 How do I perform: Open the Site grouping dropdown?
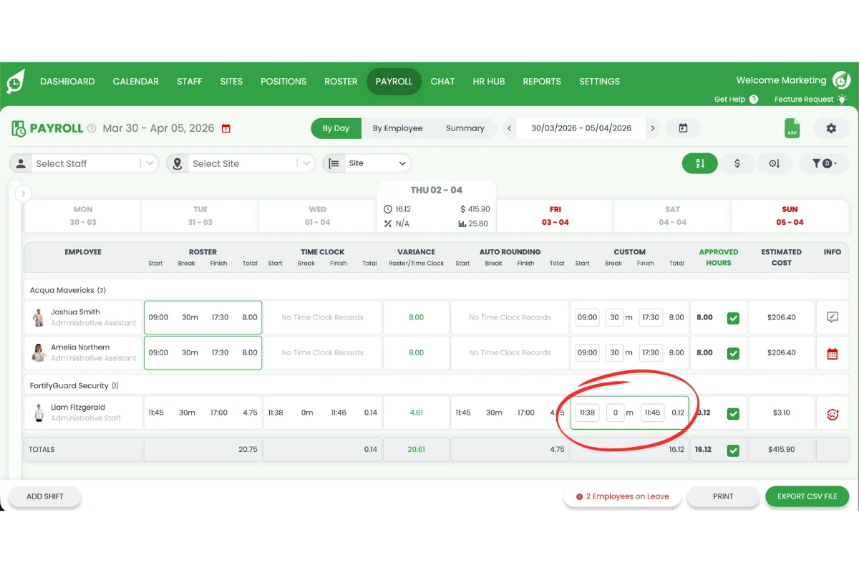(367, 163)
